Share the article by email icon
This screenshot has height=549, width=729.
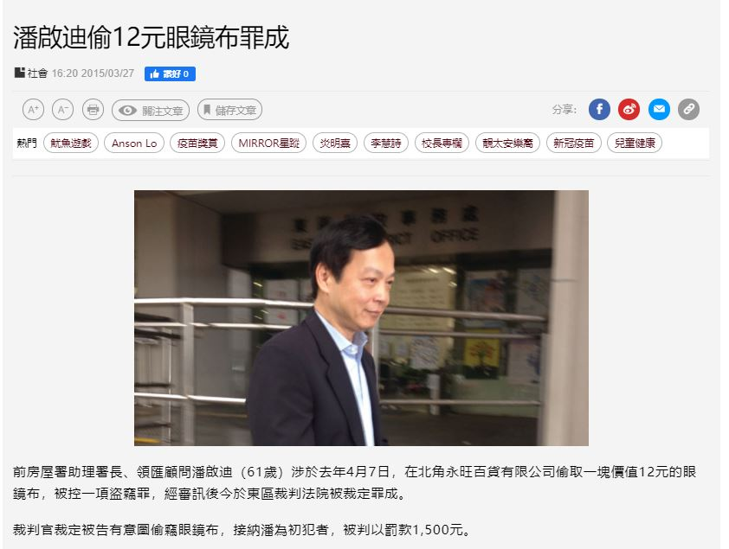point(659,110)
